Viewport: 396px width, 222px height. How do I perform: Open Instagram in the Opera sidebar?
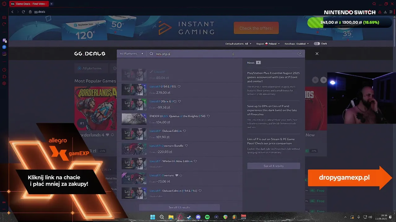click(4, 54)
